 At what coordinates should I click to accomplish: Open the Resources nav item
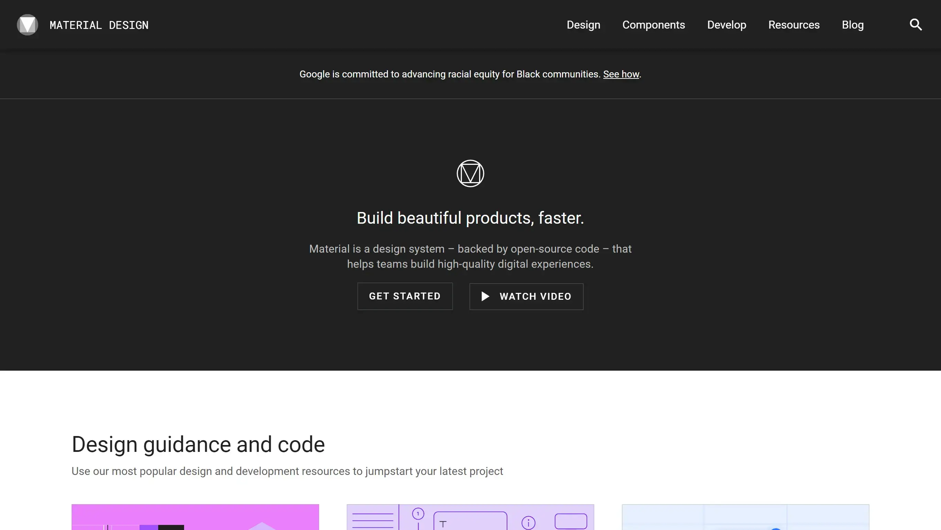tap(794, 25)
